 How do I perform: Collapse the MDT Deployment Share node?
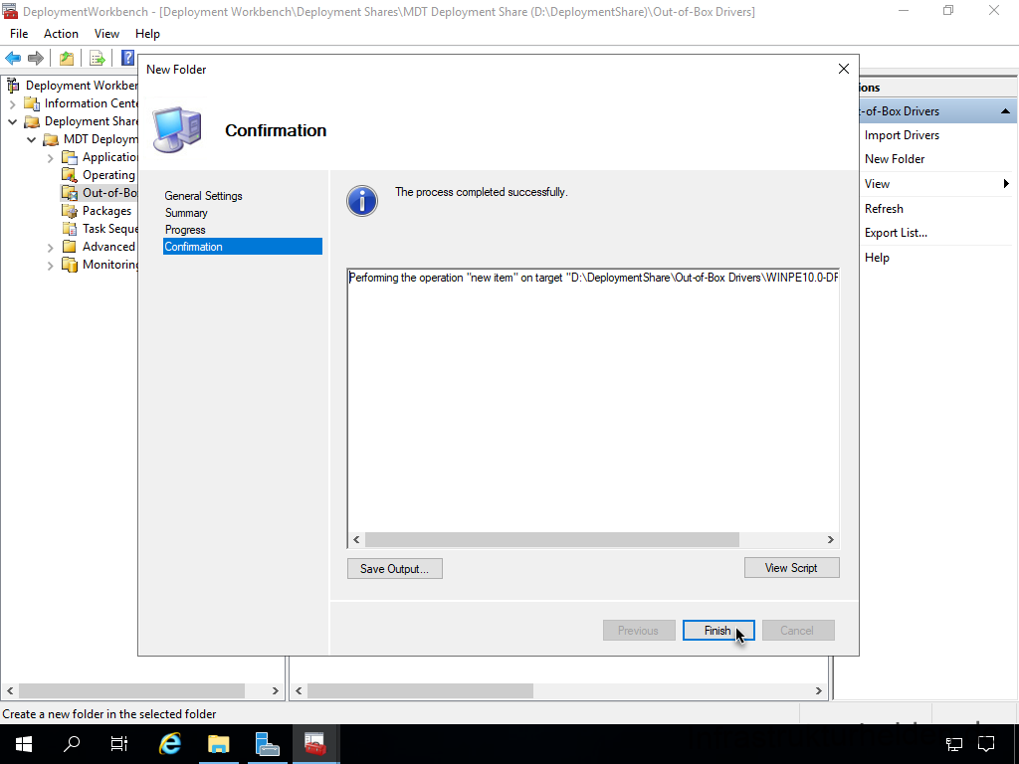pyautogui.click(x=31, y=139)
